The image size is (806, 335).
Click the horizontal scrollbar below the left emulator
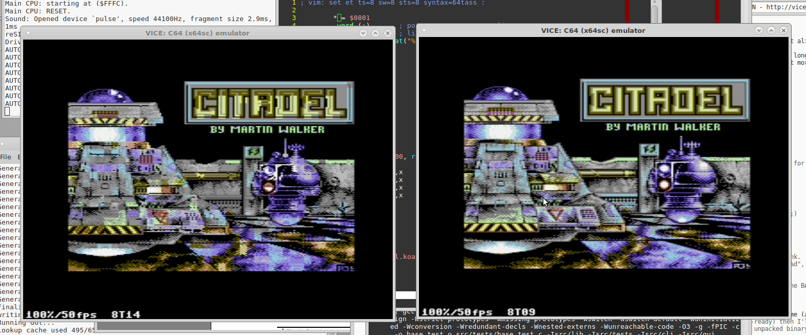click(x=154, y=326)
